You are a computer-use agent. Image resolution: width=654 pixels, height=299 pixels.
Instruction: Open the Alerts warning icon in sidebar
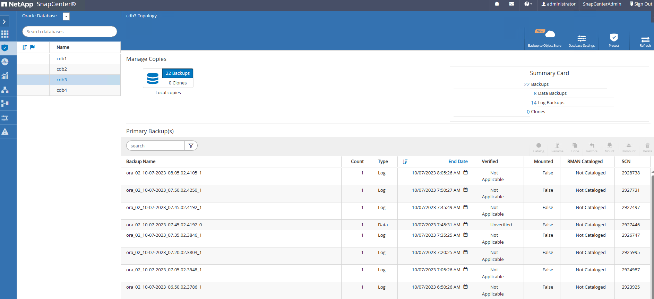tap(5, 132)
